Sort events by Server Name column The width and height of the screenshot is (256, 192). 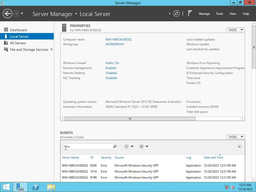click(x=70, y=157)
